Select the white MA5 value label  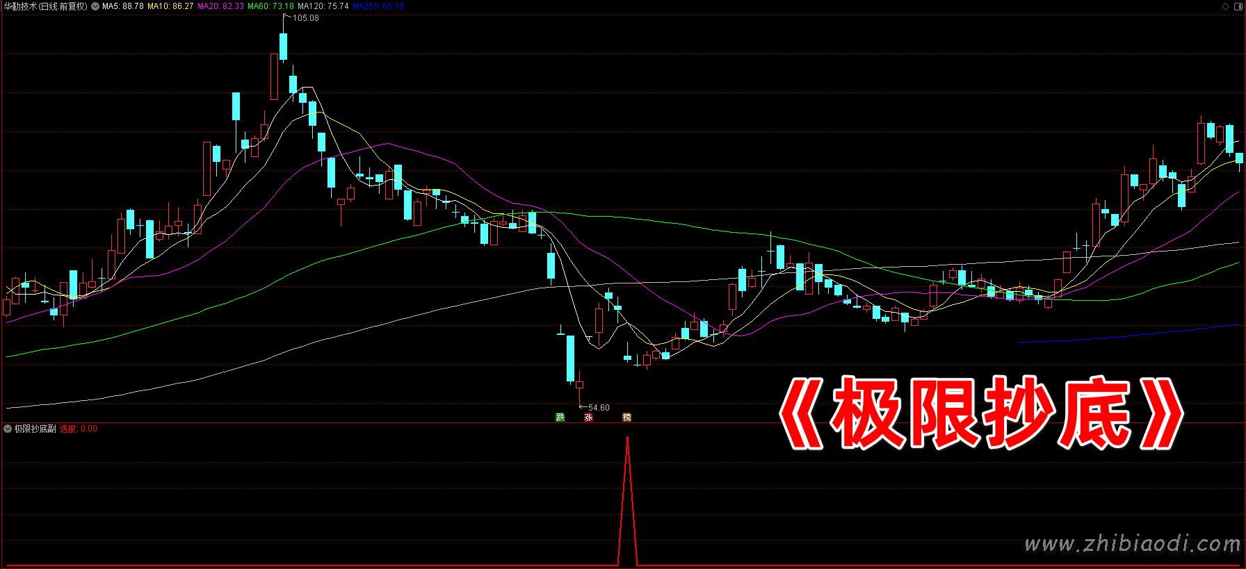[123, 6]
